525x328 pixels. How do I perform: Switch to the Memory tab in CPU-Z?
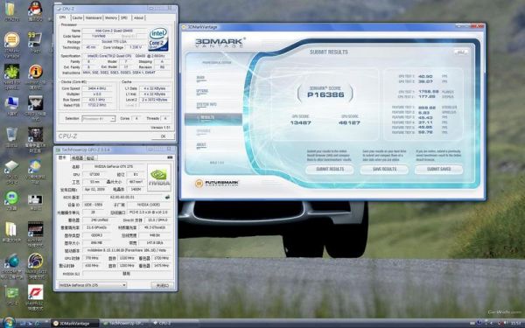click(x=111, y=17)
